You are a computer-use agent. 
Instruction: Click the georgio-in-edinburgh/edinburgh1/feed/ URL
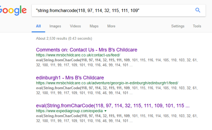pos(107,83)
